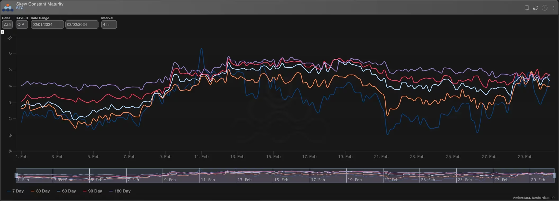
Task: Open the Delta Δ25 dropdown
Action: coord(7,25)
